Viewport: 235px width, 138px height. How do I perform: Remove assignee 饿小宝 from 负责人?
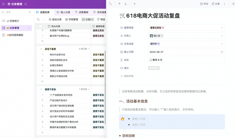pyautogui.click(x=162, y=36)
